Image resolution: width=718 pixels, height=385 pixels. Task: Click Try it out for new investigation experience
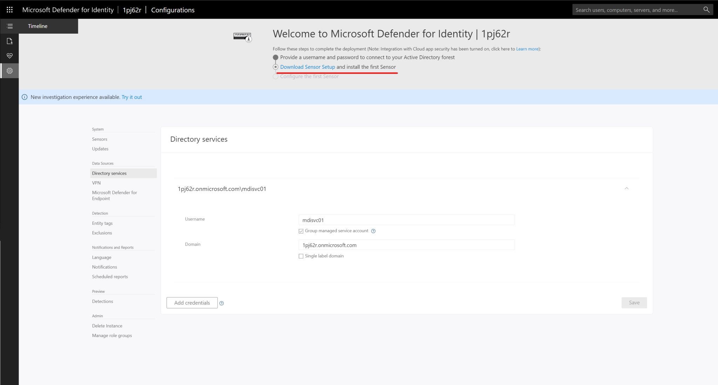(131, 97)
